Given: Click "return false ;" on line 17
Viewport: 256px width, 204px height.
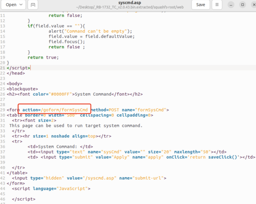Looking at the screenshot, I should (x=66, y=47).
